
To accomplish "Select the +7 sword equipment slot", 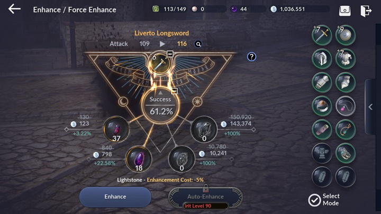I will (322, 35).
